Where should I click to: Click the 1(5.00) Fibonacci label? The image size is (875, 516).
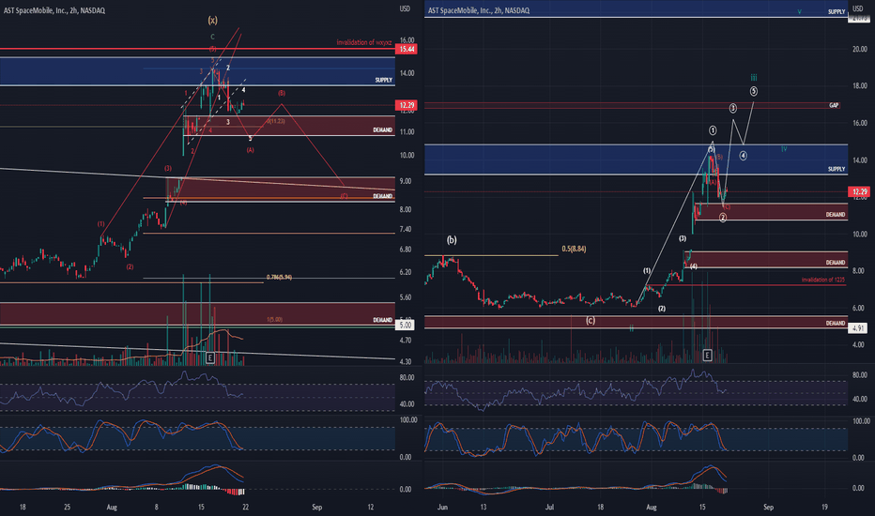point(274,320)
